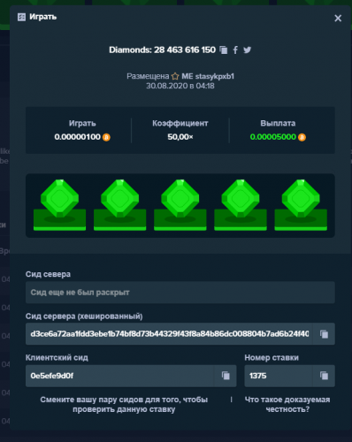352x442 pixels.
Task: Click the bet amount 0.00000100
Action: pos(77,137)
